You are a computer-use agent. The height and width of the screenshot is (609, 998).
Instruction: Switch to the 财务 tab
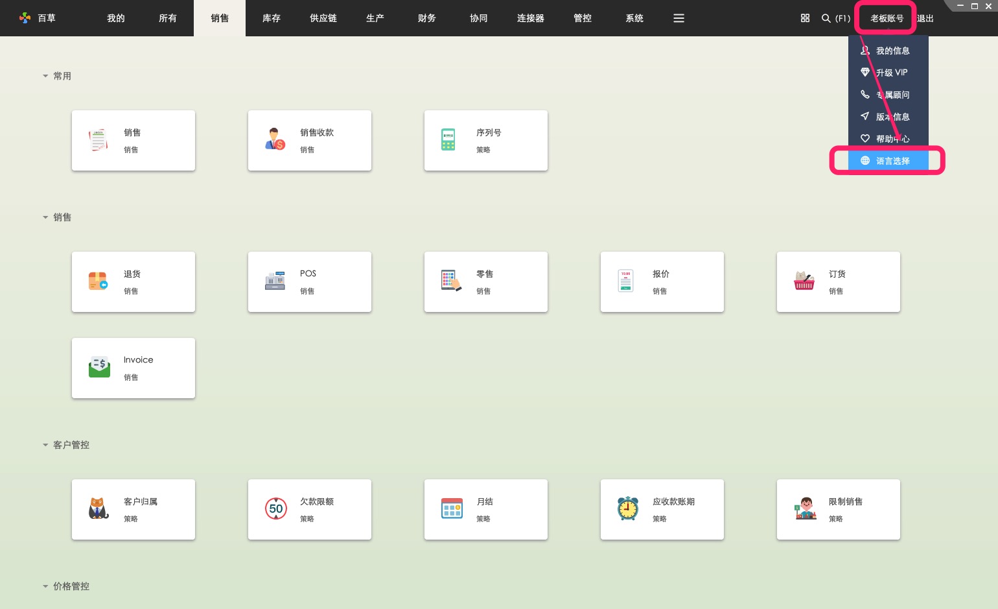tap(427, 18)
